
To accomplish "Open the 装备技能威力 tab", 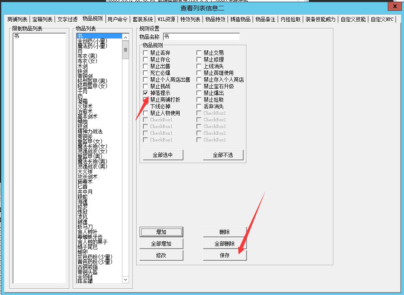I will 320,19.
